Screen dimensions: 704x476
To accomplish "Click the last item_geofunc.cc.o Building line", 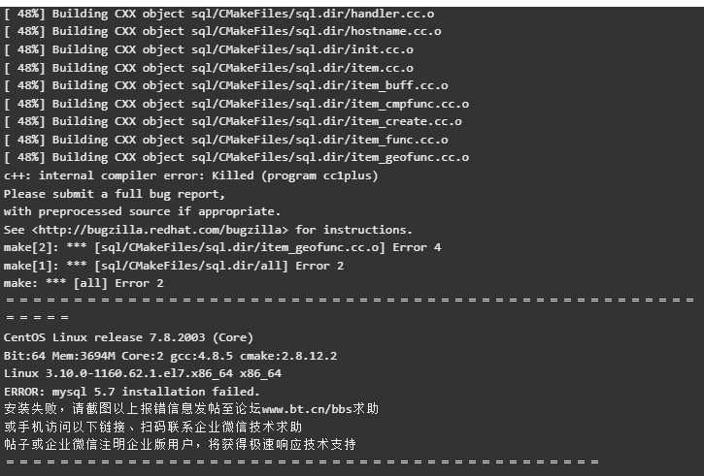I will [x=236, y=157].
